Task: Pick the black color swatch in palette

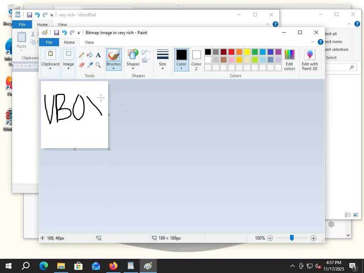Action: [x=208, y=52]
